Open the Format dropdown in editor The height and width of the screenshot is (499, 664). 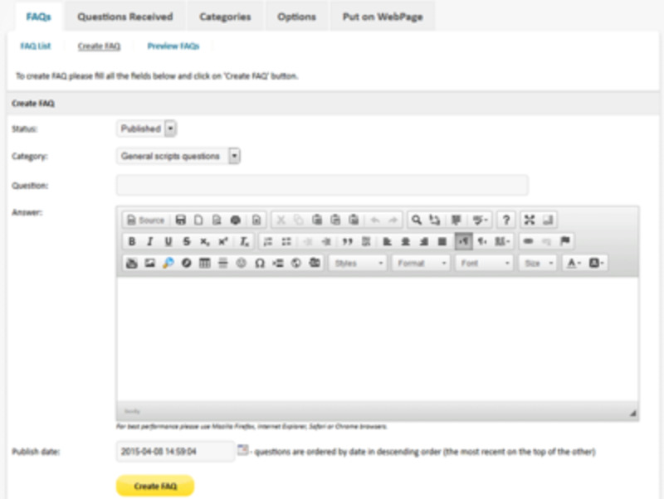(421, 263)
